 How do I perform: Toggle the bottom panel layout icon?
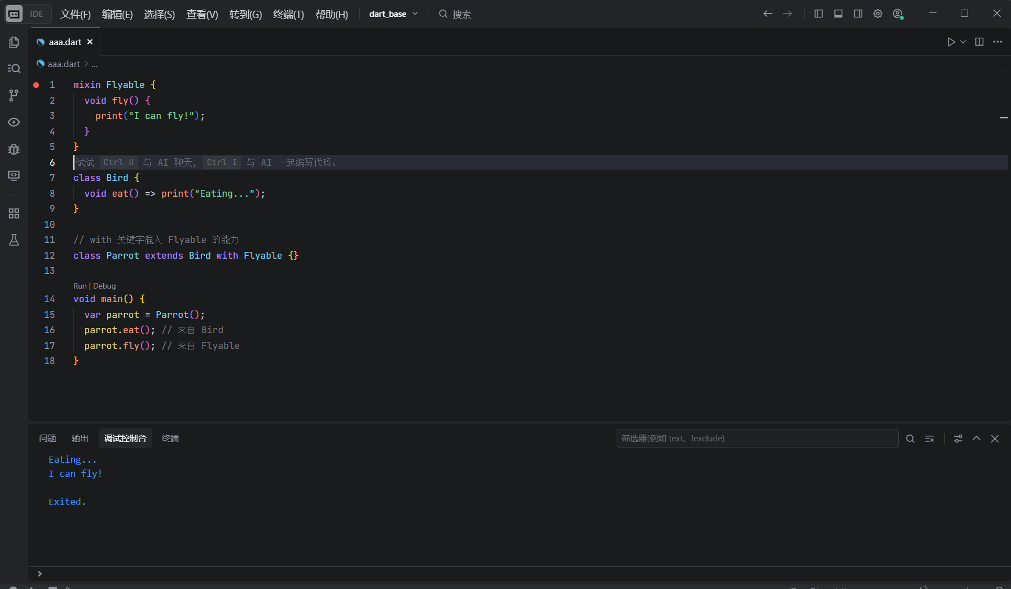pos(838,14)
